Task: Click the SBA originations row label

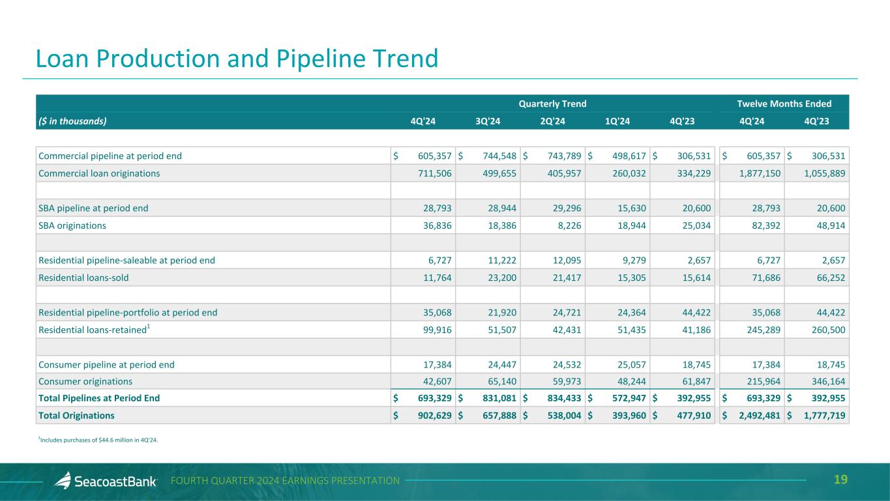Action: pyautogui.click(x=72, y=225)
